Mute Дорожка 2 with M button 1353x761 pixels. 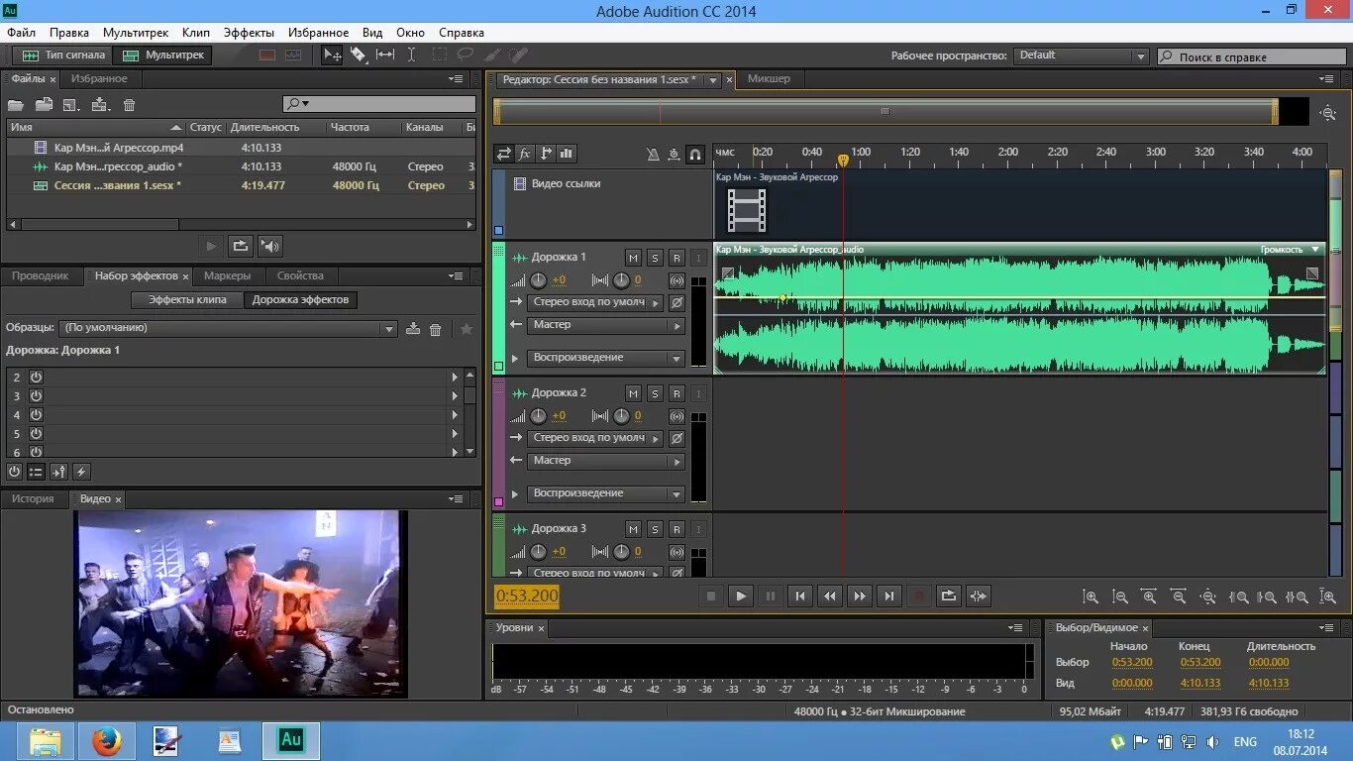[633, 393]
